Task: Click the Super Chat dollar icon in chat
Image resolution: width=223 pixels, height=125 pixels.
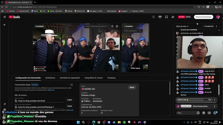Action: [209, 113]
